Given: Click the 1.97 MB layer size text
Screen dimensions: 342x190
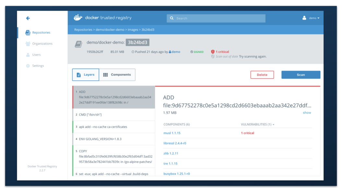Looking at the screenshot, I should (x=170, y=113).
